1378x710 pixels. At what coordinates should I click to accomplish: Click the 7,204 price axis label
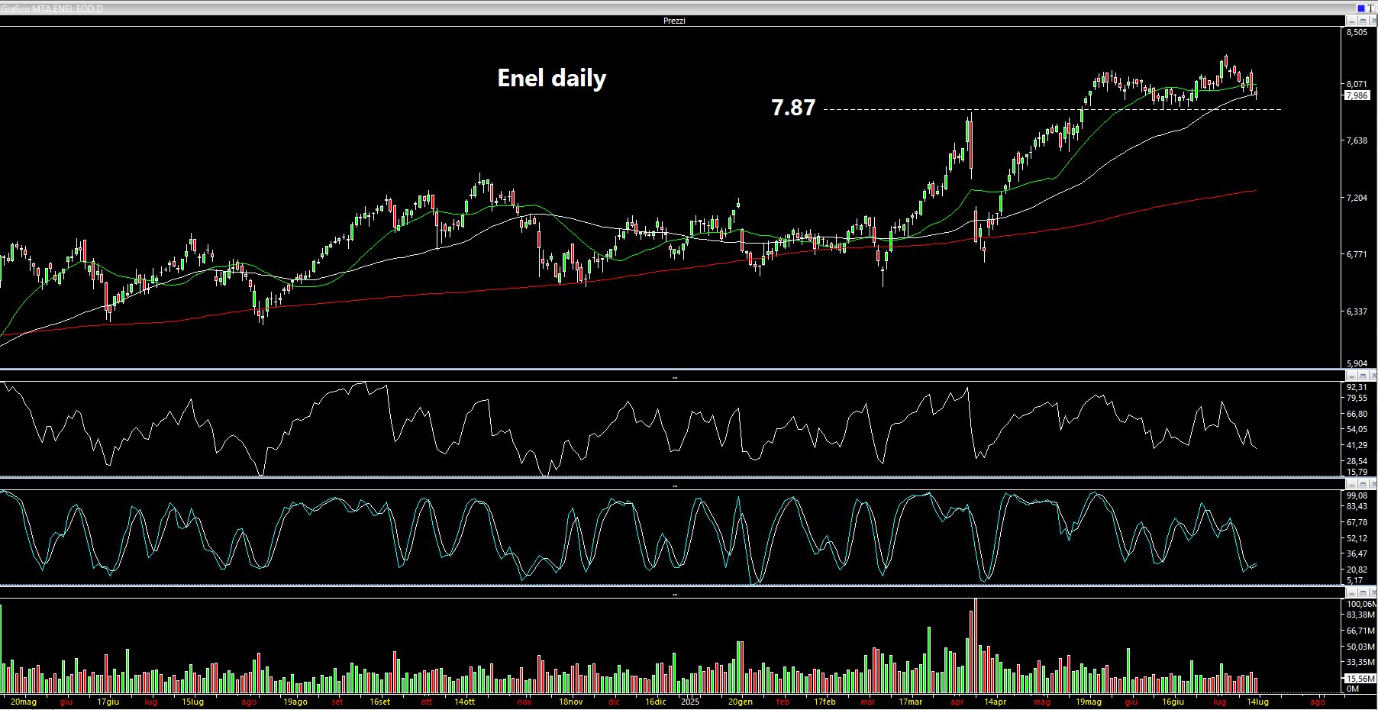click(x=1357, y=198)
